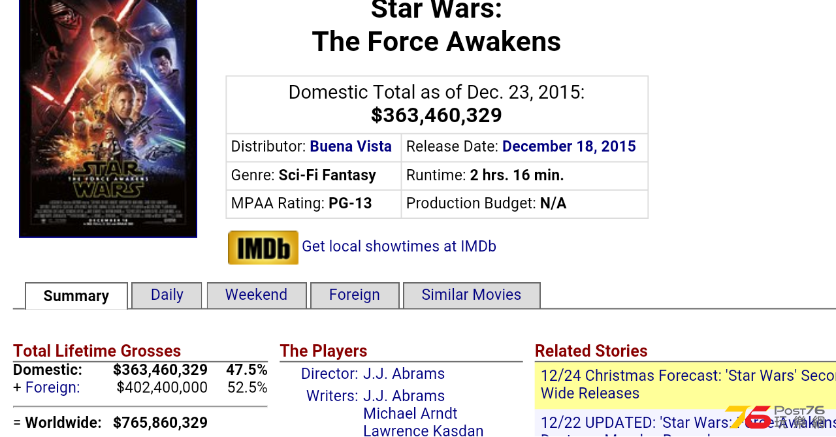Switch to the Summary tab

76,296
